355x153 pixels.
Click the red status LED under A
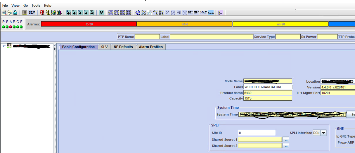point(11,27)
